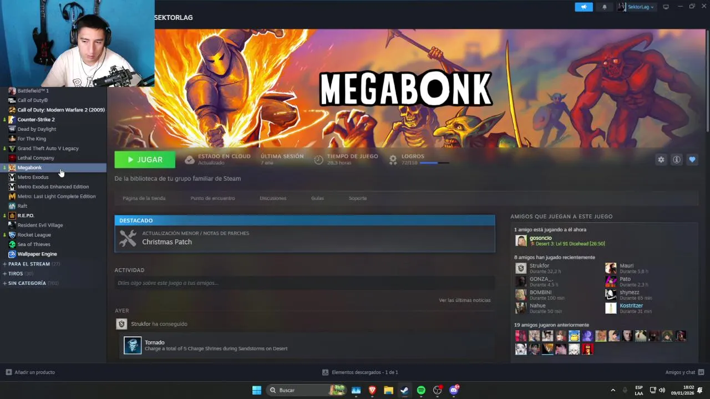Click friend shynezz's avatar

(611, 295)
